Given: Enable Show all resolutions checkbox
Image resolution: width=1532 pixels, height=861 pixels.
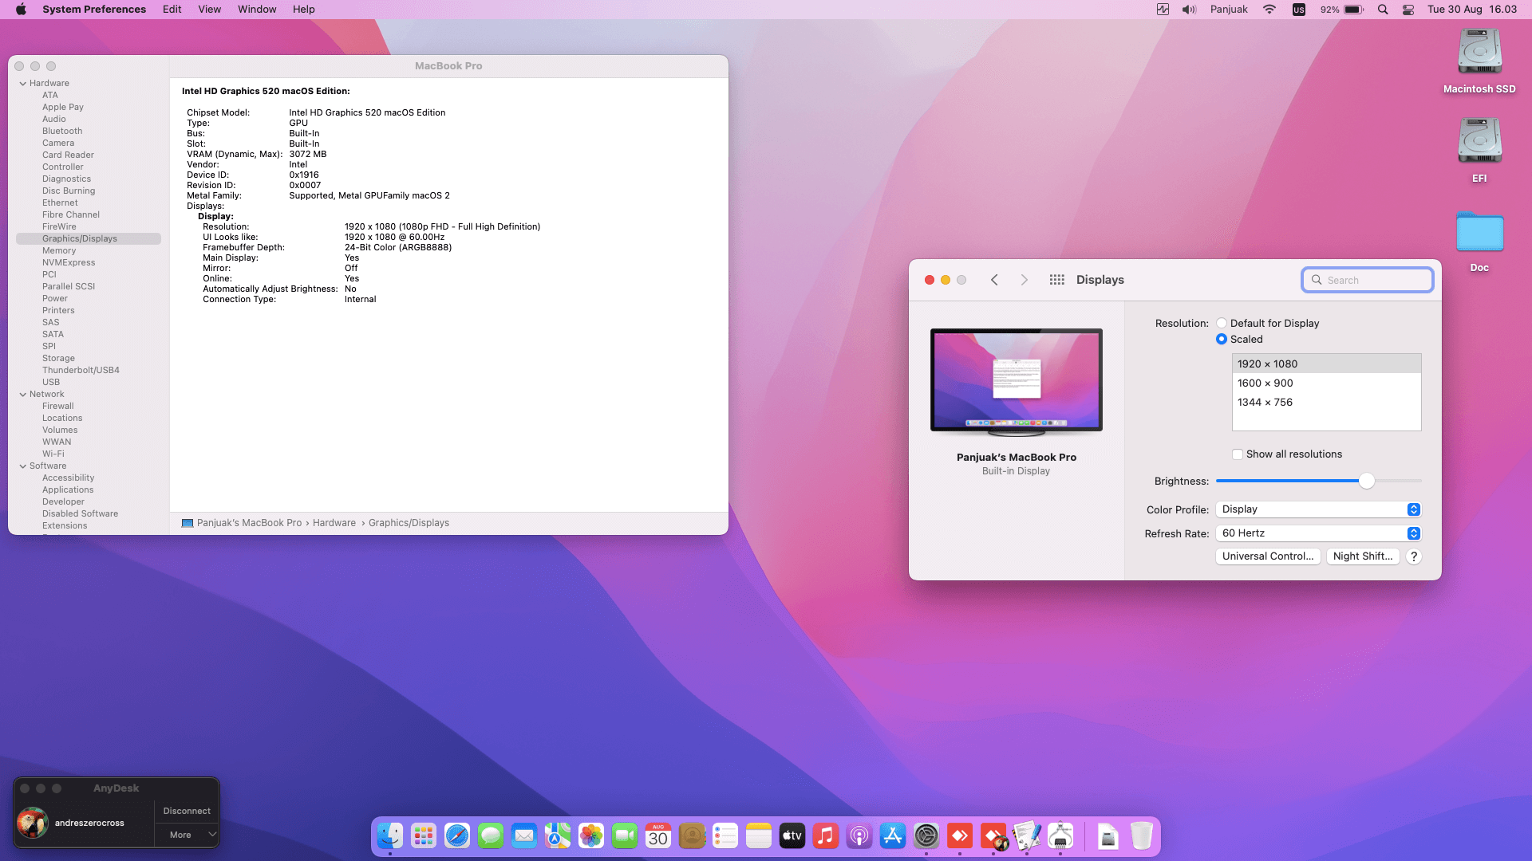Looking at the screenshot, I should tap(1238, 454).
